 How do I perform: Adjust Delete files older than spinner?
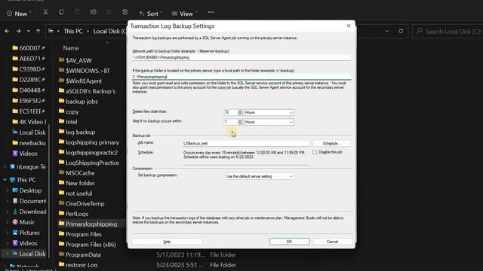(240, 112)
